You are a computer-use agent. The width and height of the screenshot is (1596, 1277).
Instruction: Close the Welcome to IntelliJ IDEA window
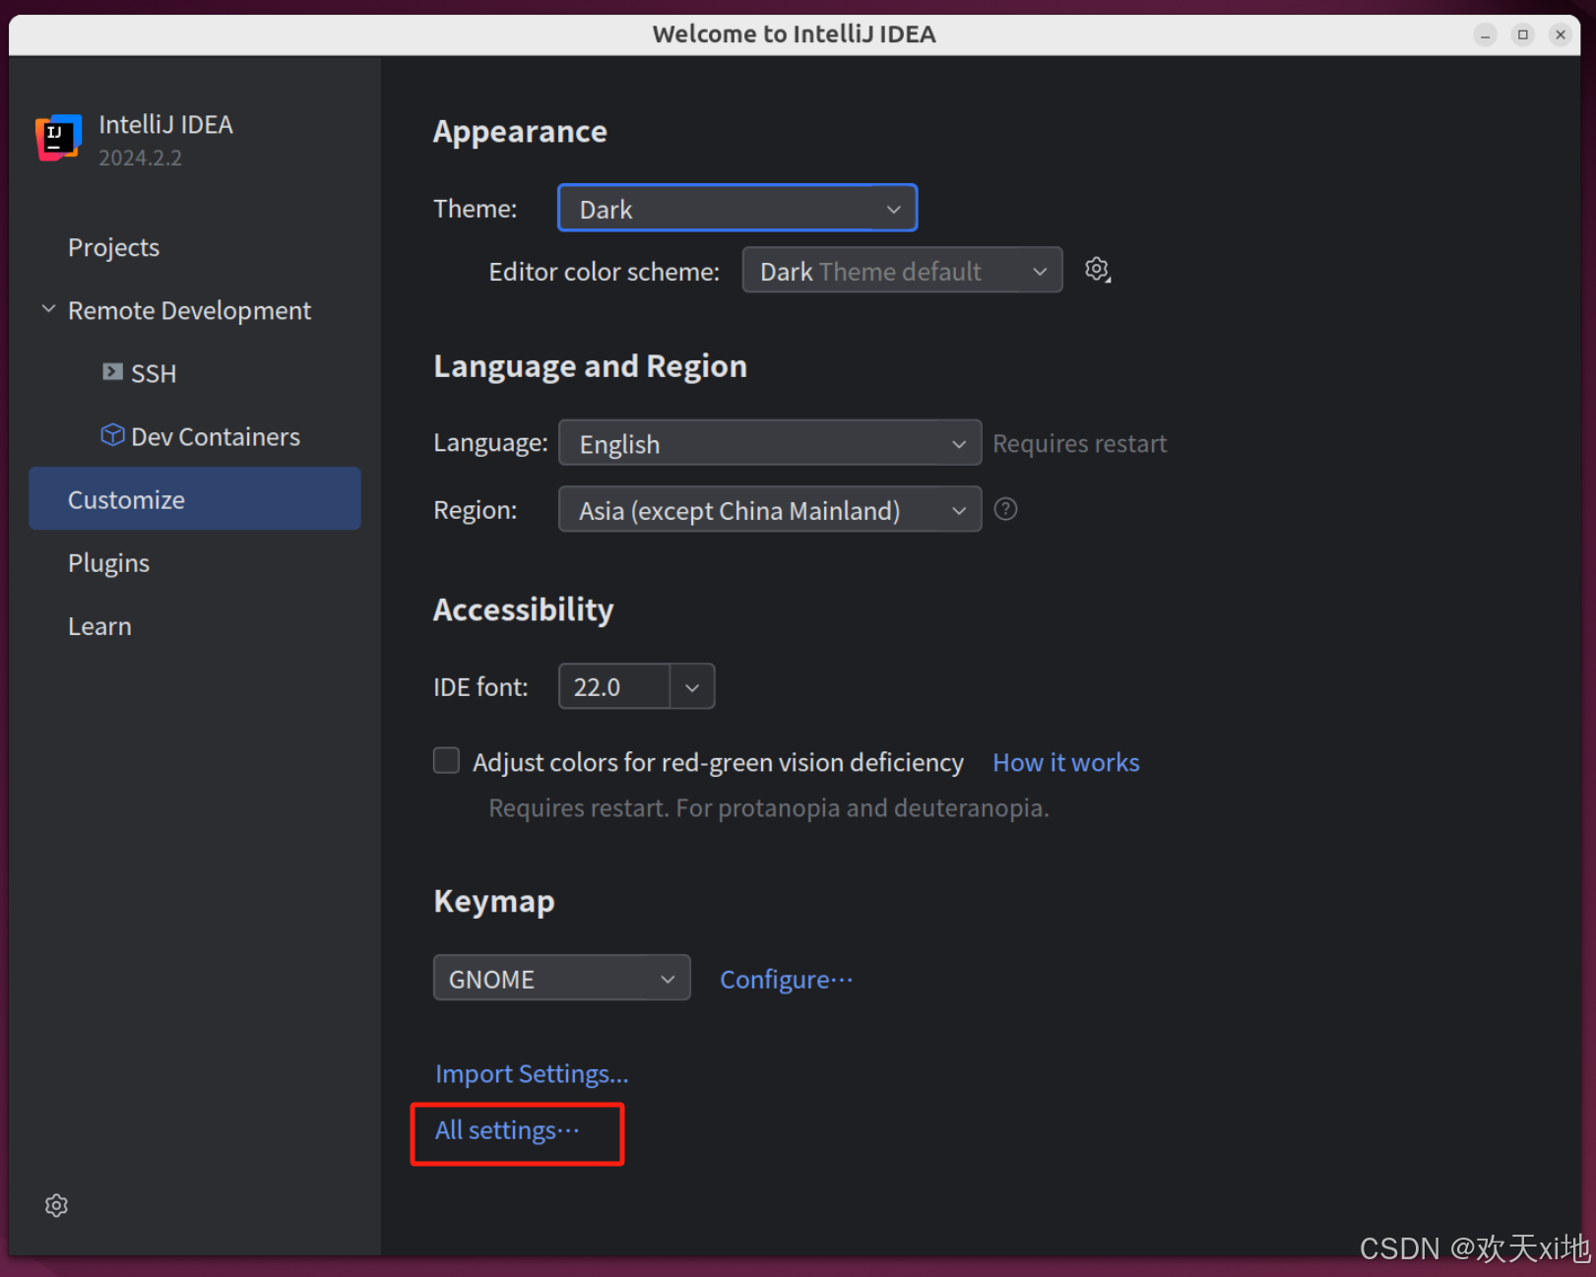[1560, 34]
